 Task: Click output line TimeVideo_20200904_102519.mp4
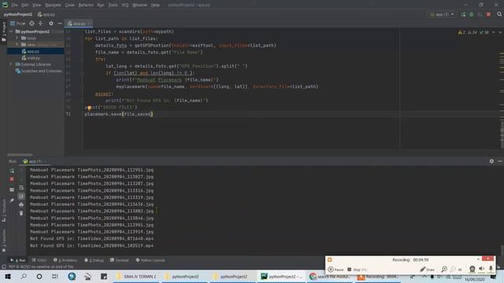(92, 245)
